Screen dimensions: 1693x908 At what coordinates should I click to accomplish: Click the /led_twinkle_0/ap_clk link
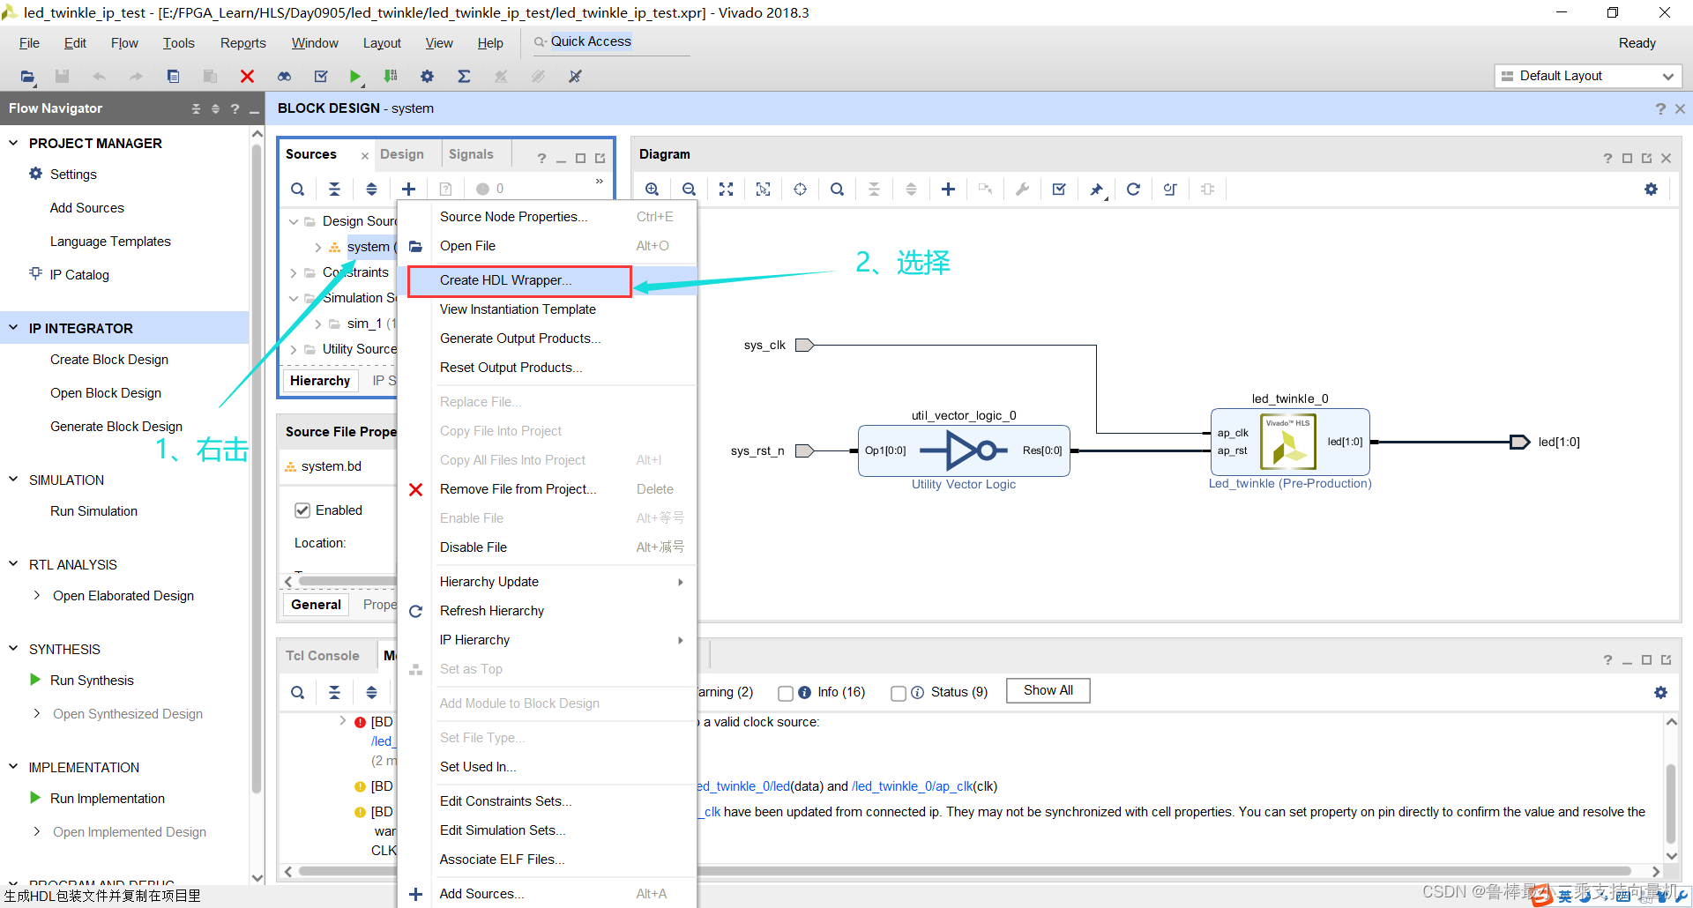point(912,786)
